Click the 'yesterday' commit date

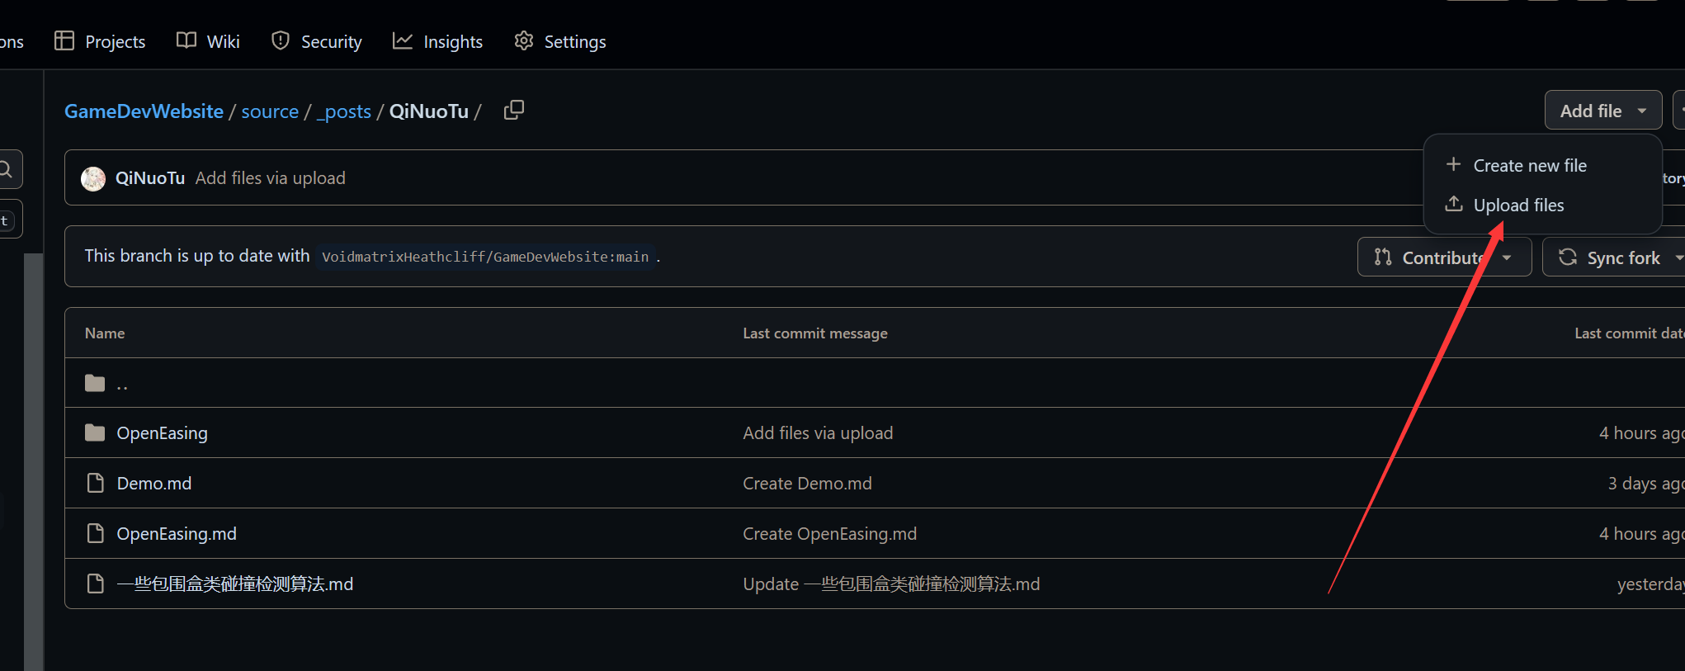1650,584
